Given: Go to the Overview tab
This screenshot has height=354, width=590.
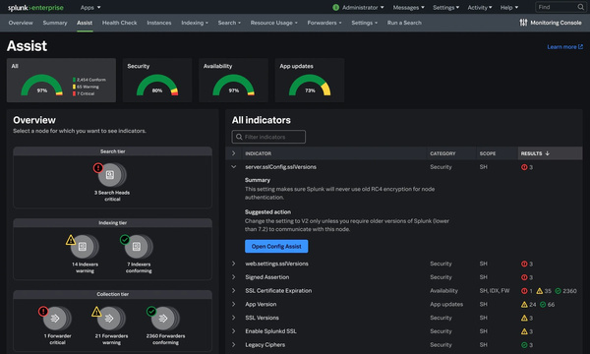Looking at the screenshot, I should [21, 23].
